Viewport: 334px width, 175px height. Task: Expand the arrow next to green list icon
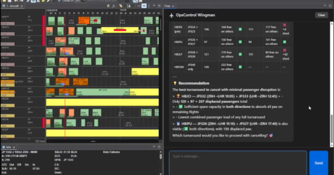point(133,6)
